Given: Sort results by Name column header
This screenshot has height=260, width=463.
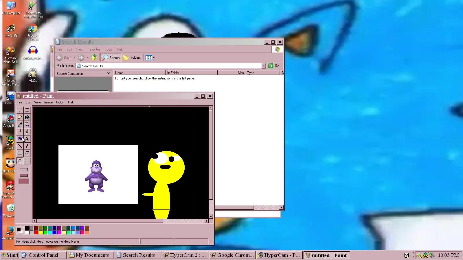Looking at the screenshot, I should [139, 73].
